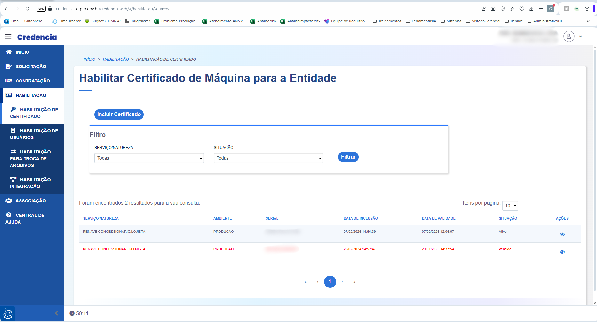Select page 1 in pagination
Viewport: 597px width, 322px height.
point(330,282)
